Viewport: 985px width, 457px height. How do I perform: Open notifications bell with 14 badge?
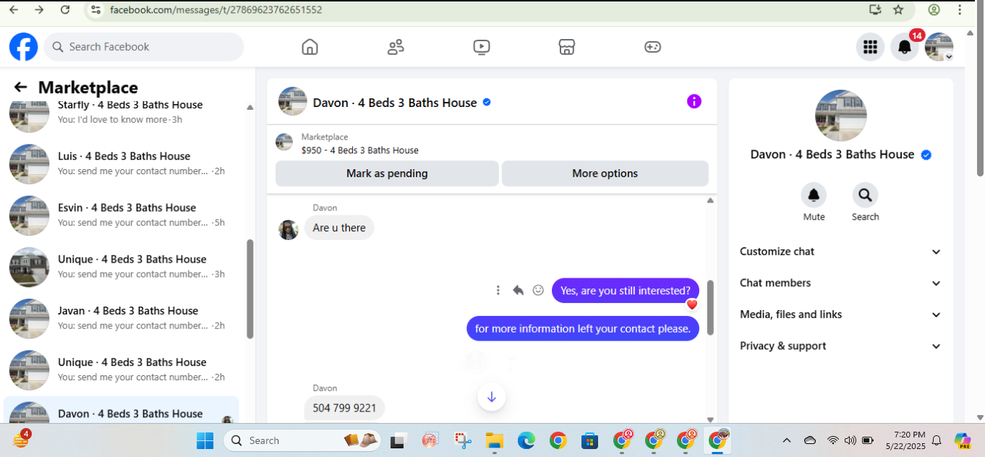(x=905, y=47)
